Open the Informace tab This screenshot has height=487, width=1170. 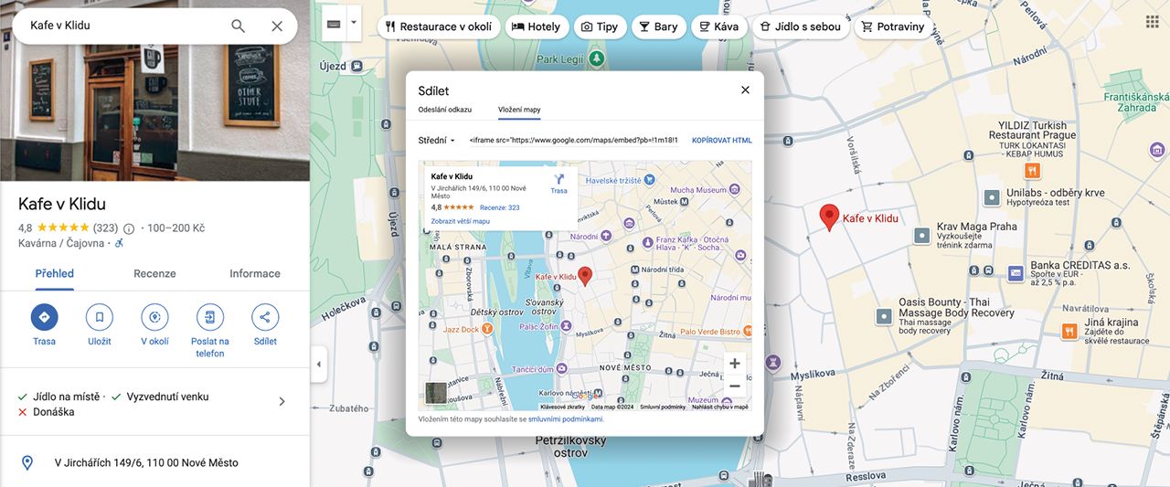255,274
